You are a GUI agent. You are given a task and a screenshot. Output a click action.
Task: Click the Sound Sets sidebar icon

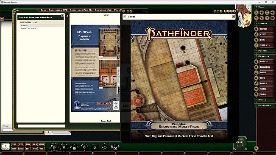pyautogui.click(x=256, y=45)
